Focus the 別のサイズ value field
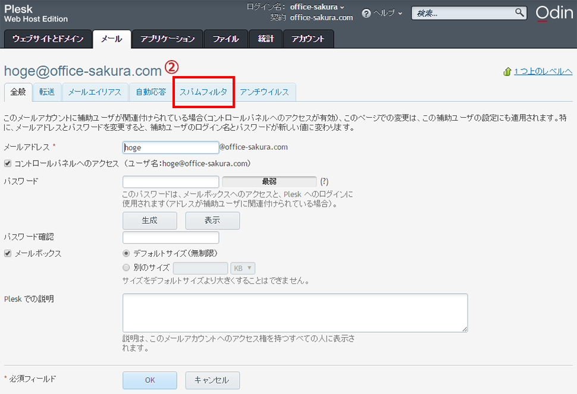 (x=200, y=268)
